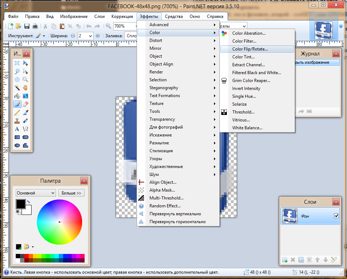Open the units dropdown in toolbar
The height and width of the screenshot is (279, 347).
pyautogui.click(x=244, y=26)
